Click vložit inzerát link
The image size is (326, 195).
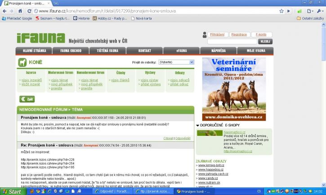31,84
